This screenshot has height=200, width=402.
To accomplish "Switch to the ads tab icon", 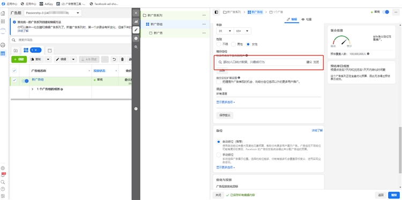I will tap(50, 50).
